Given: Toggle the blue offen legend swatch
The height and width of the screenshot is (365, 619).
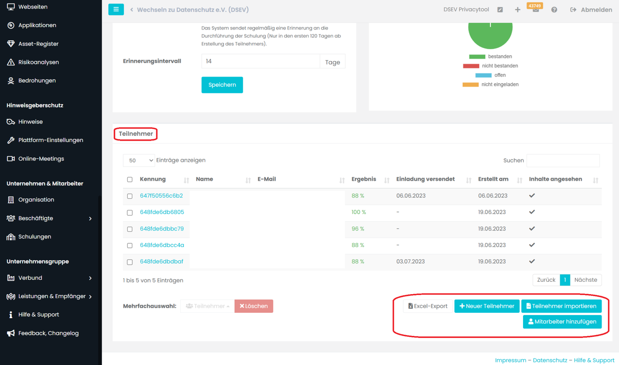Looking at the screenshot, I should (x=483, y=75).
